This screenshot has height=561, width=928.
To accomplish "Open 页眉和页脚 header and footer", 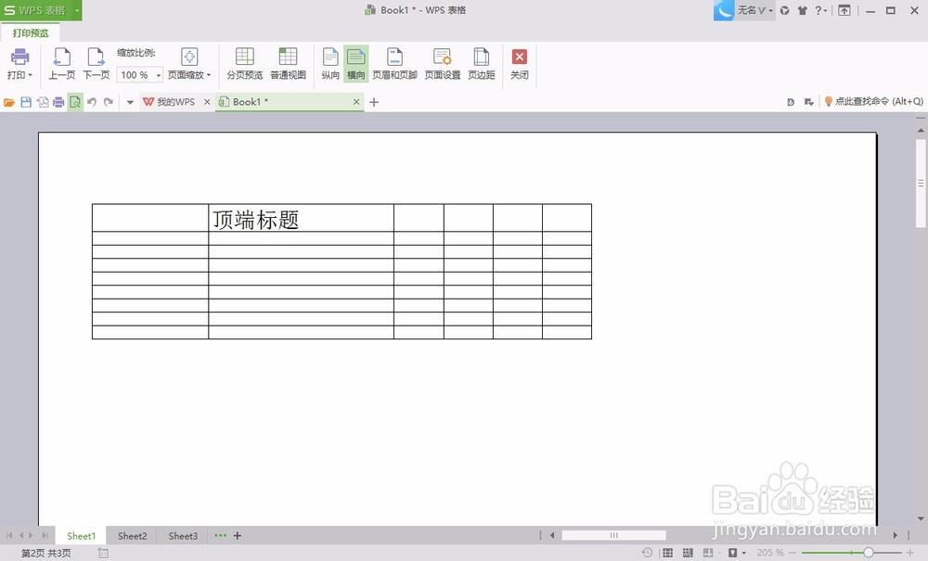I will point(394,63).
